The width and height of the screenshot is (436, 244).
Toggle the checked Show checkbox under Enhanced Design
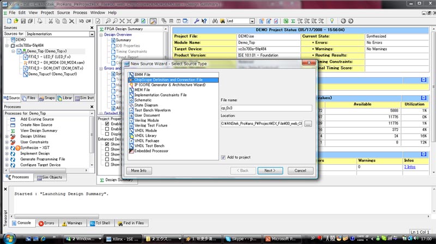(x=107, y=145)
